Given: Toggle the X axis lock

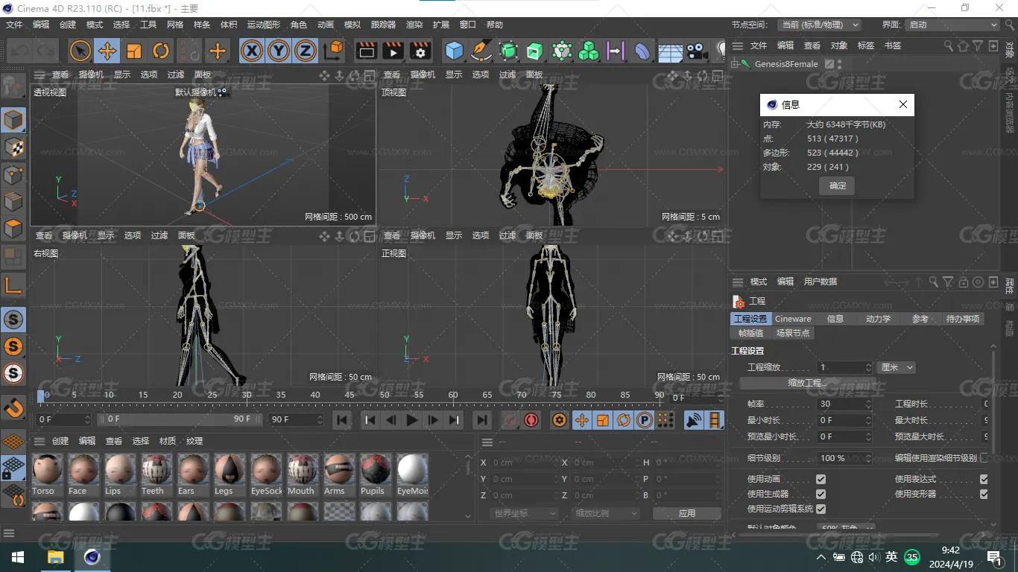Looking at the screenshot, I should [x=252, y=51].
